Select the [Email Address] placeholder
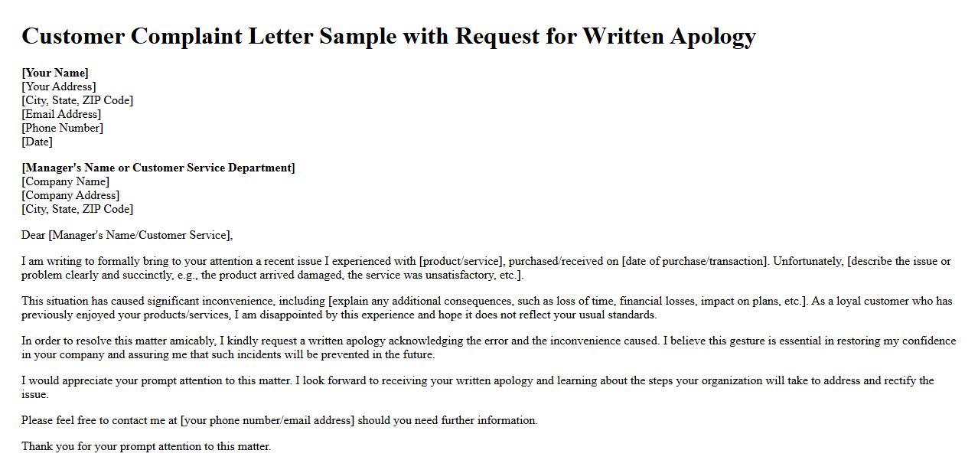The width and height of the screenshot is (978, 460). 61,115
